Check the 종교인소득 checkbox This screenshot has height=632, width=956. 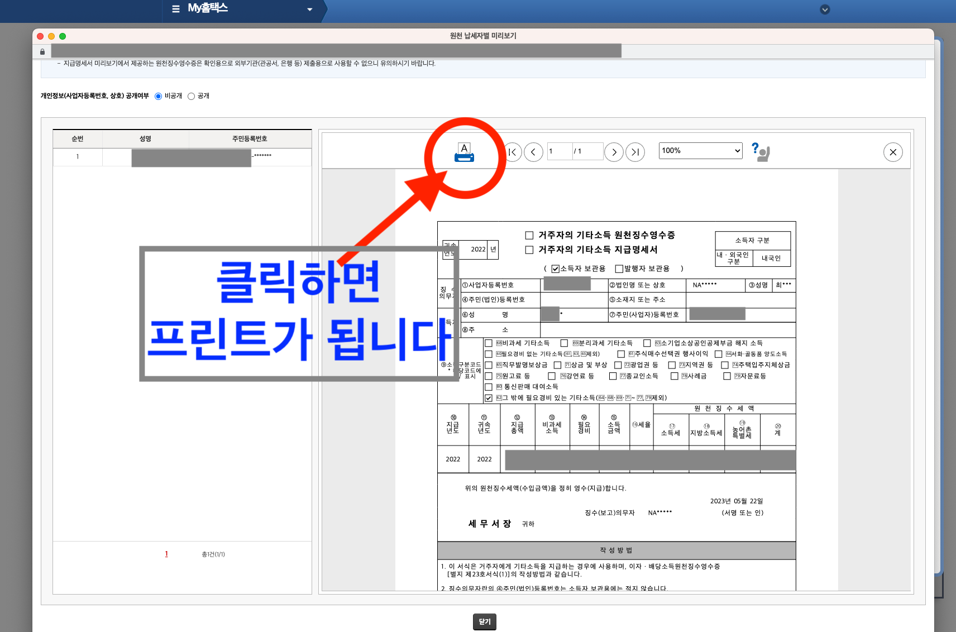point(613,376)
